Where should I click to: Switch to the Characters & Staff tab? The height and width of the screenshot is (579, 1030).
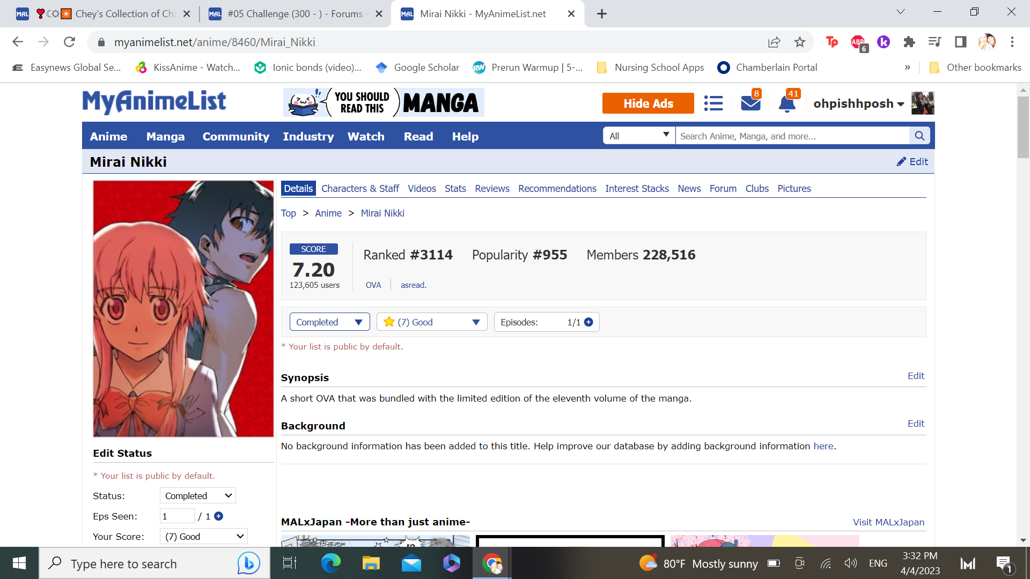coord(360,189)
